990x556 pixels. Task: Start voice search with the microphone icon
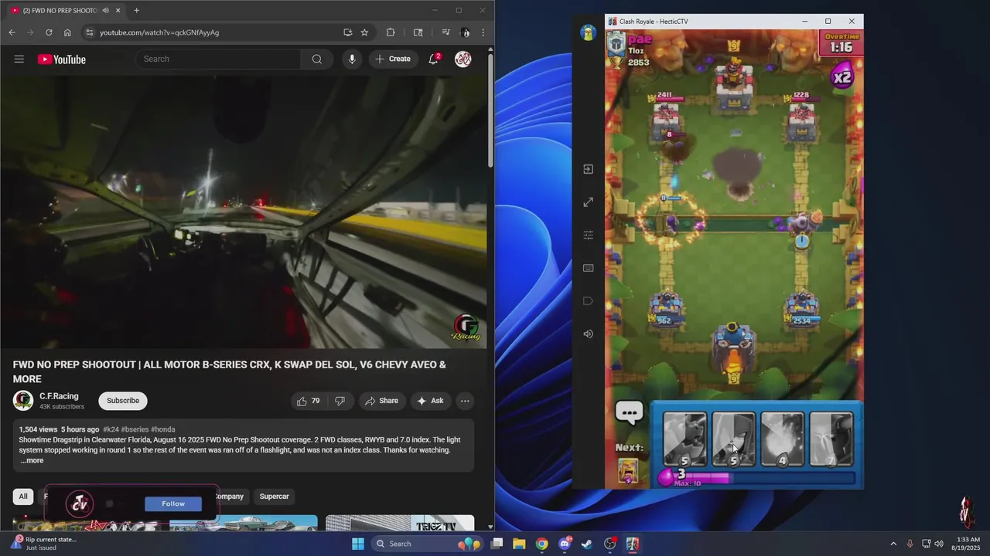coord(352,59)
